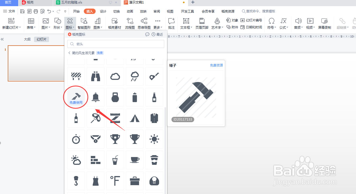Pick the drink with straw icon
This screenshot has height=194, width=356.
pos(115,160)
